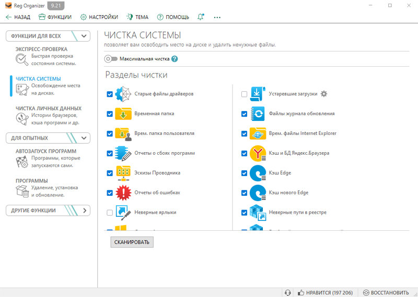Image resolution: width=418 pixels, height=297 pixels.
Task: Click the headset support icon in the status bar
Action: (287, 292)
